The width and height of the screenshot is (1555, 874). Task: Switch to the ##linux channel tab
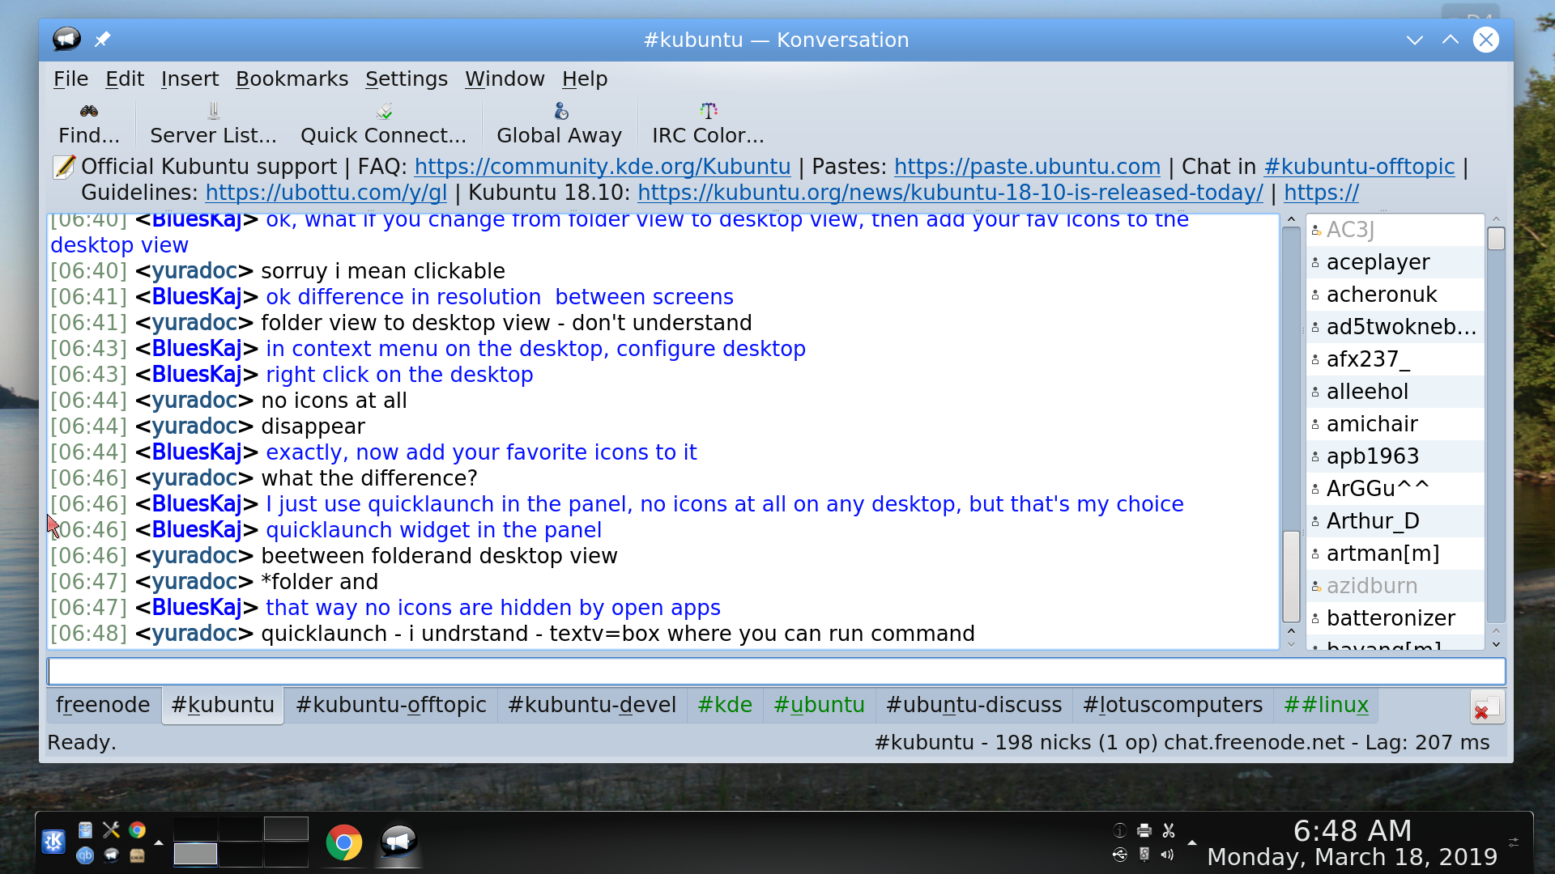click(1326, 705)
